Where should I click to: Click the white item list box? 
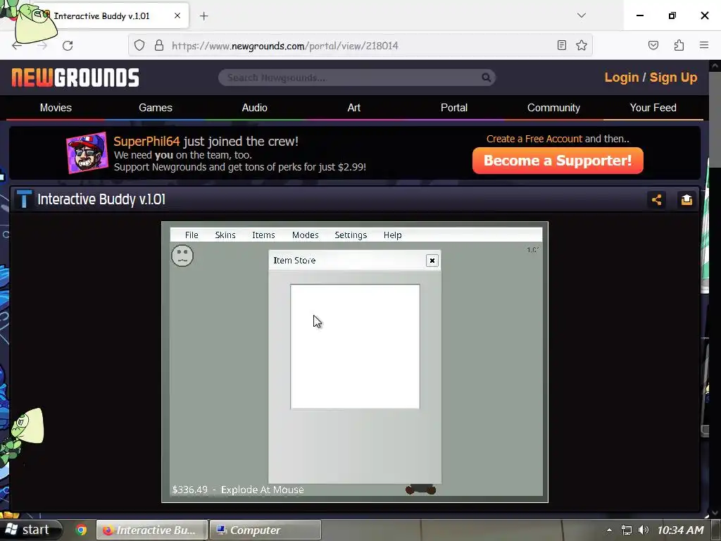coord(355,347)
